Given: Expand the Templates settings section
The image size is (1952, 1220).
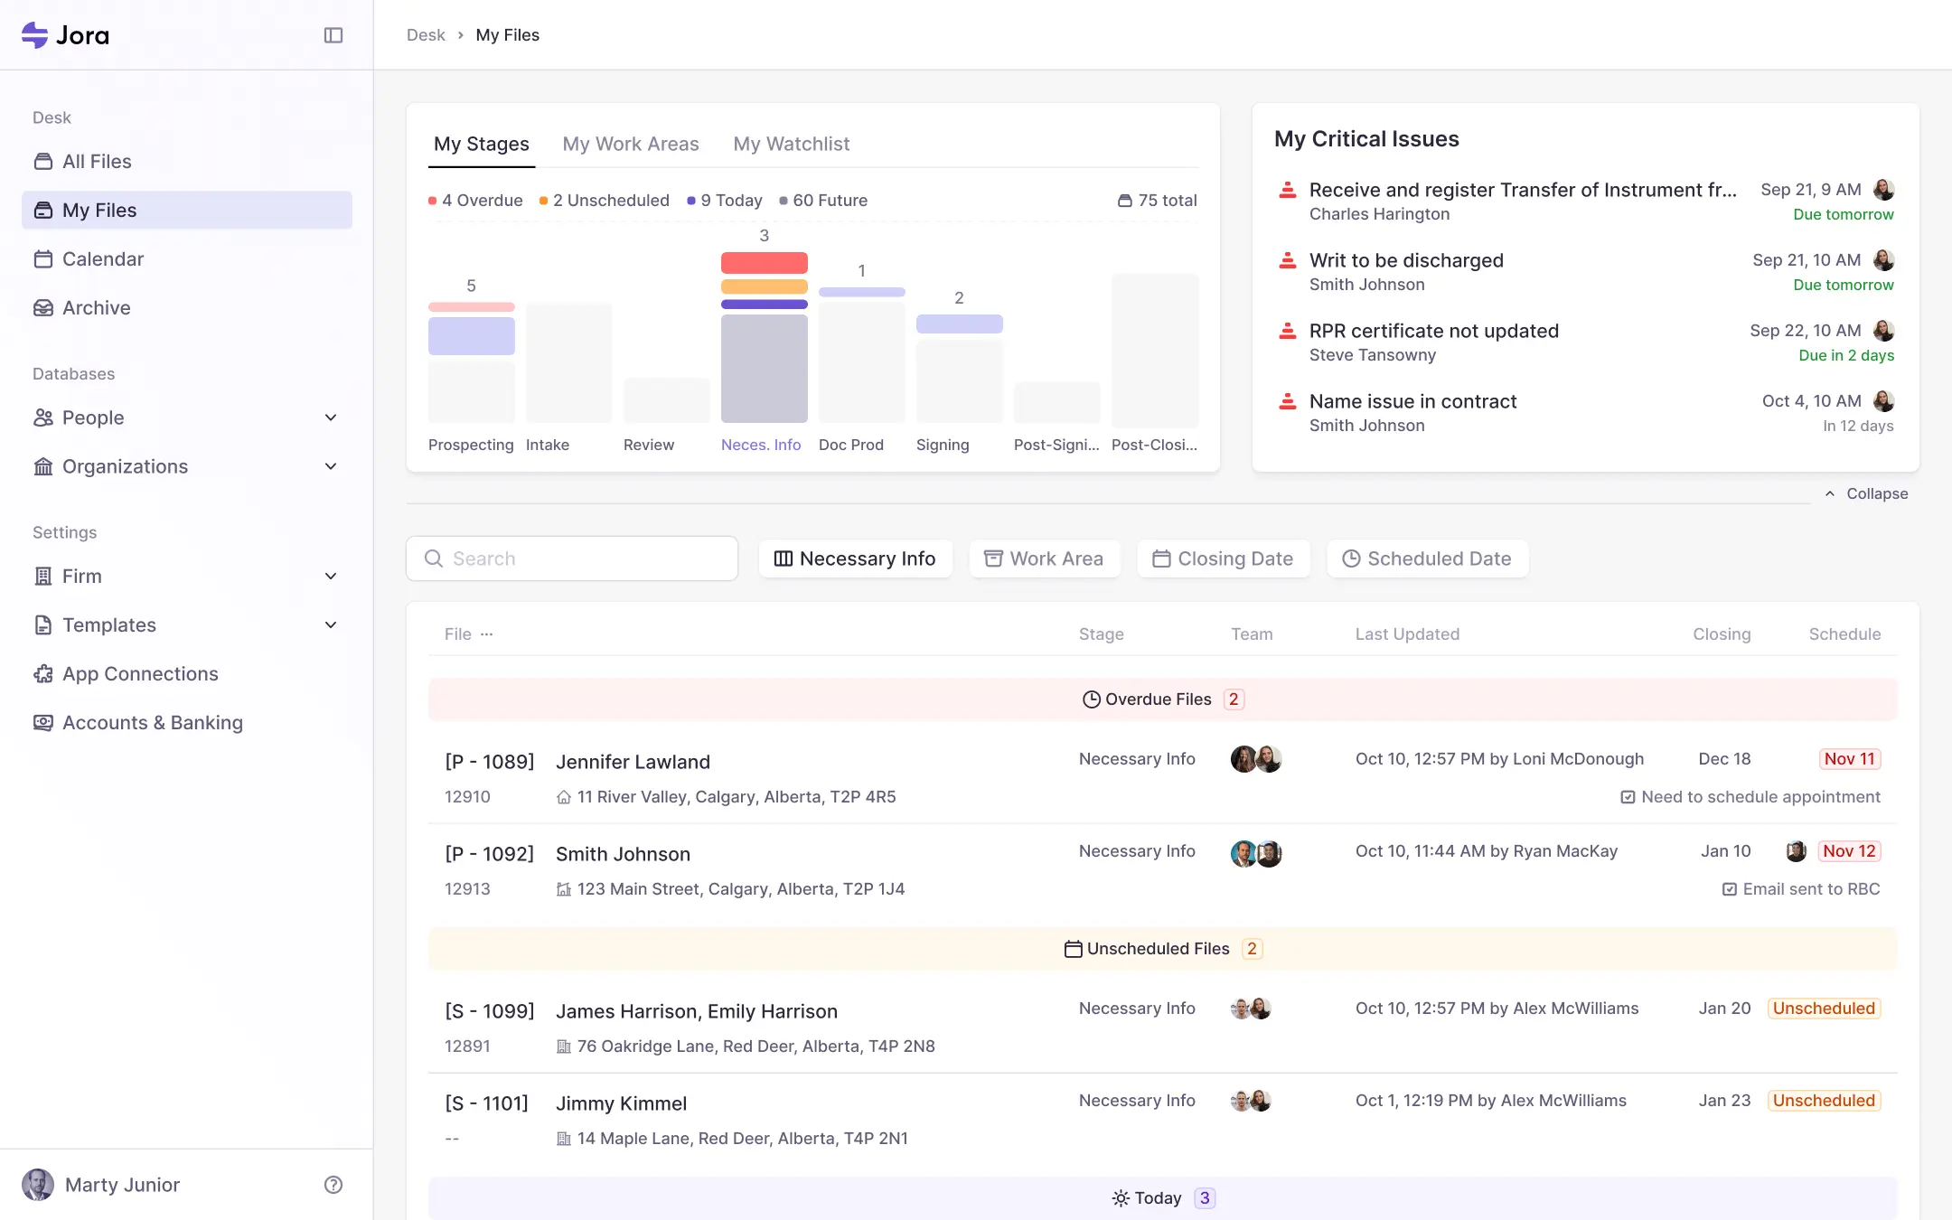Looking at the screenshot, I should pos(331,624).
